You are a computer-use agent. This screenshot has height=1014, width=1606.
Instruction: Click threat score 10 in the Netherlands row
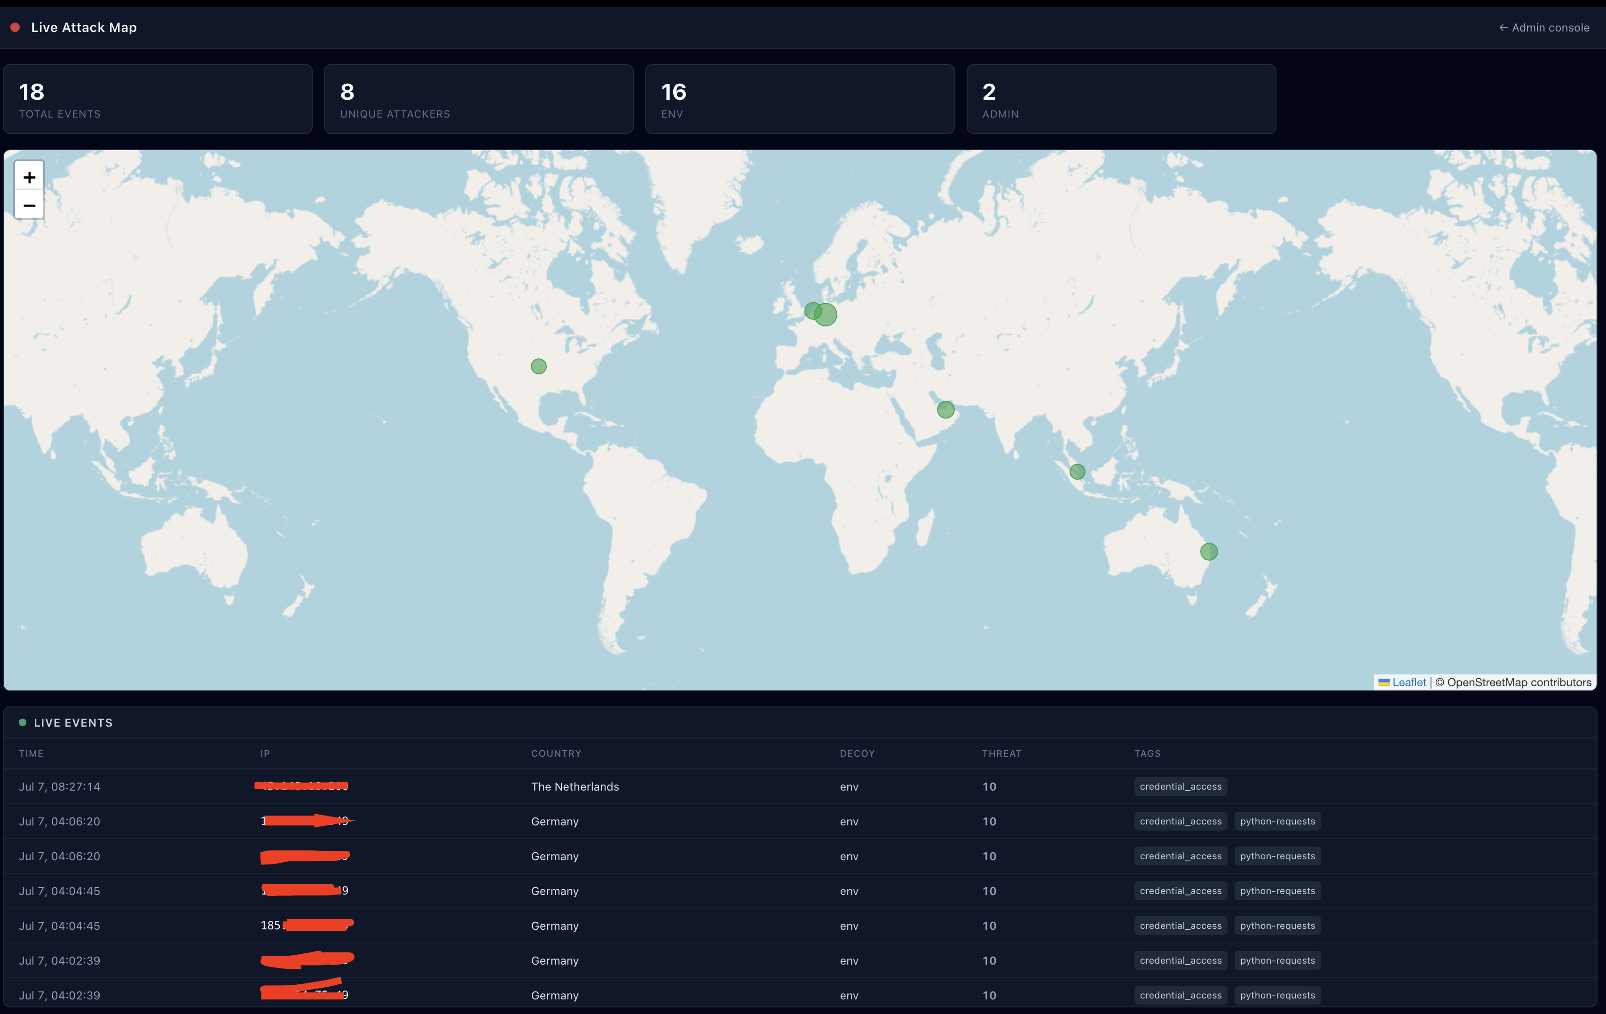tap(989, 786)
